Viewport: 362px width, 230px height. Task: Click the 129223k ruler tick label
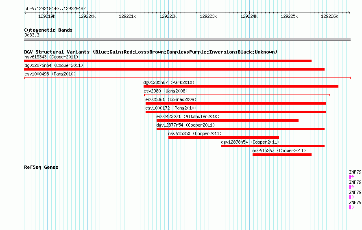point(208,16)
